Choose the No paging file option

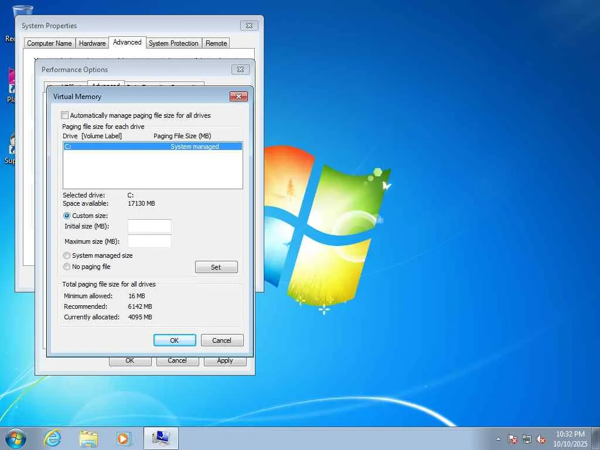point(67,267)
